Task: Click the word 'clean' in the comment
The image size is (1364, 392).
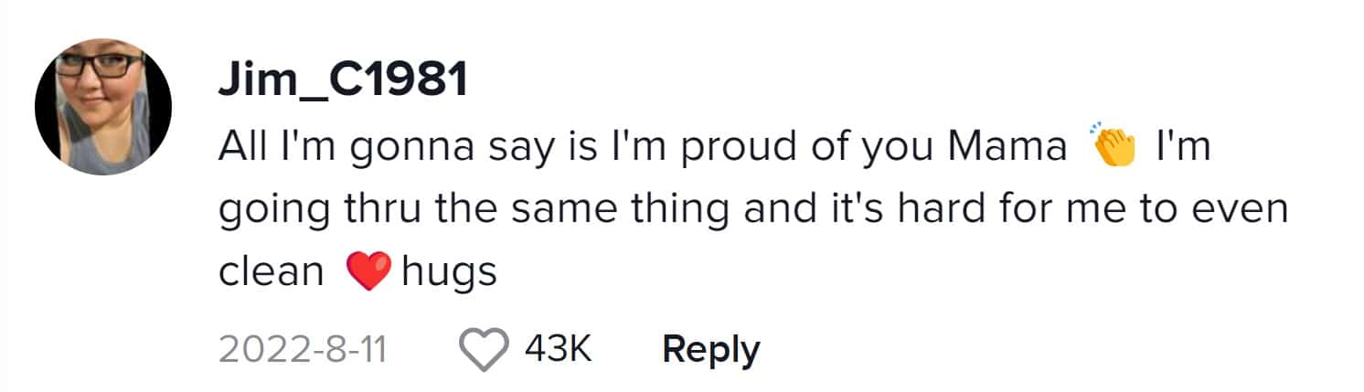Action: coord(271,271)
